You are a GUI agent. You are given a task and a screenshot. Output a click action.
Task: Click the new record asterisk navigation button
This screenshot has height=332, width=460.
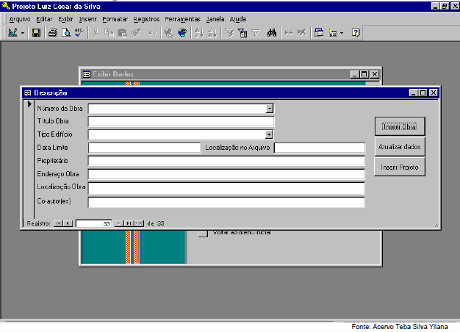[139, 223]
